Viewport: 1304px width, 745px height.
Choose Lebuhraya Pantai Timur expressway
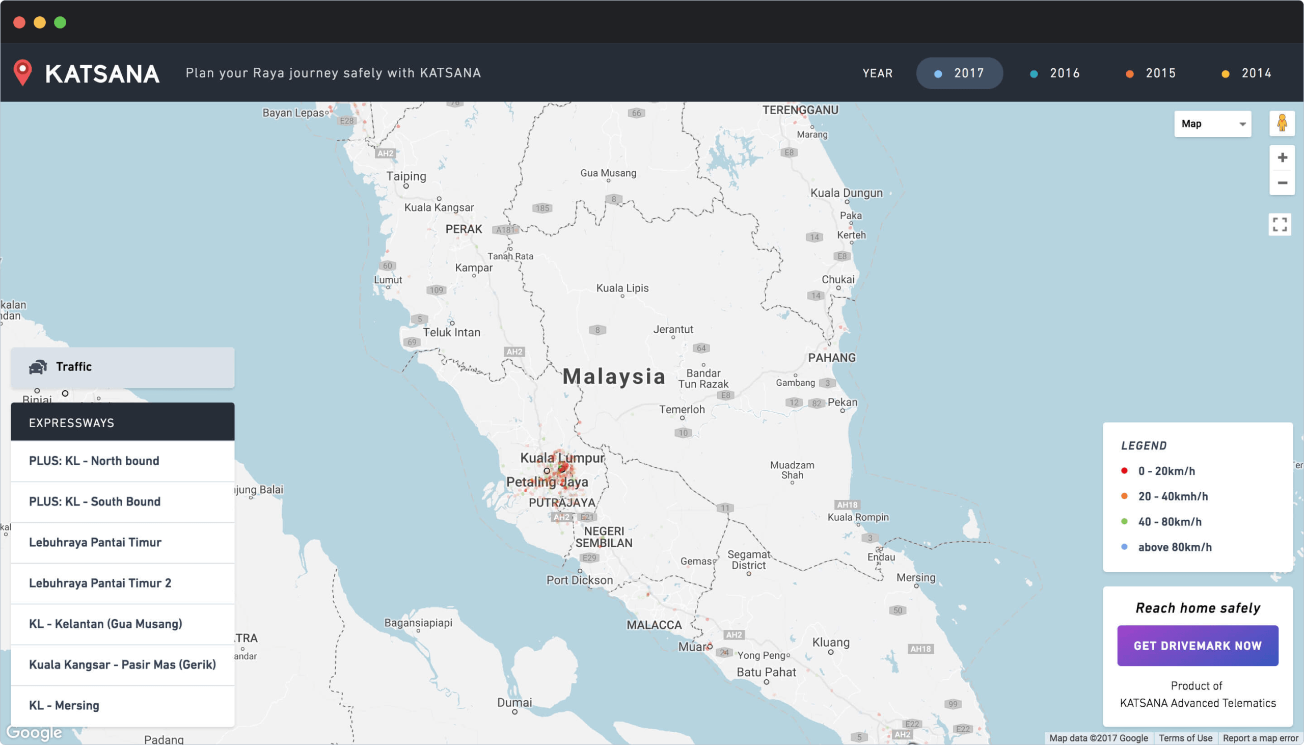click(123, 542)
